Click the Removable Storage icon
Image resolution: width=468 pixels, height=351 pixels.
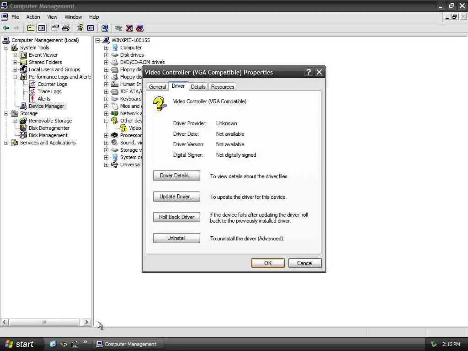pyautogui.click(x=23, y=121)
